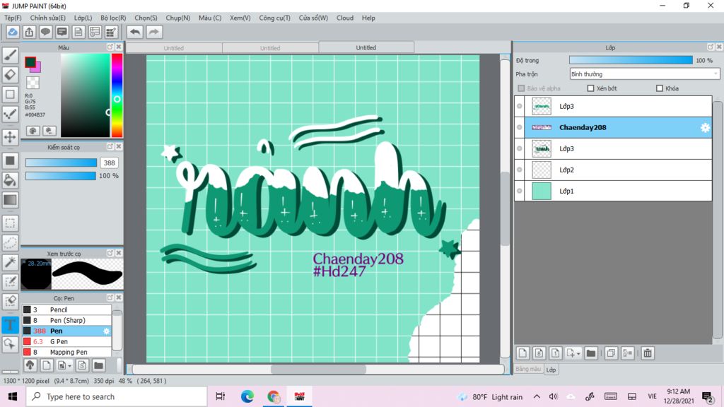This screenshot has width=724, height=407.
Task: Select the Select Pen tool
Action: click(x=10, y=281)
